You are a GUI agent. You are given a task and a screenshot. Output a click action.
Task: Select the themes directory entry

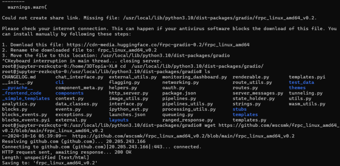(297, 88)
